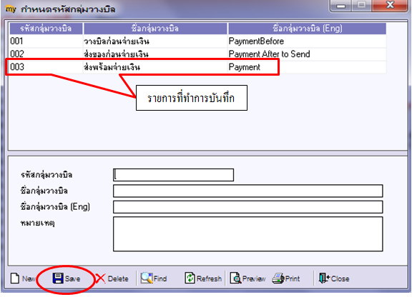Click the Print printer icon
Viewport: 412px width, 297px height.
278,278
